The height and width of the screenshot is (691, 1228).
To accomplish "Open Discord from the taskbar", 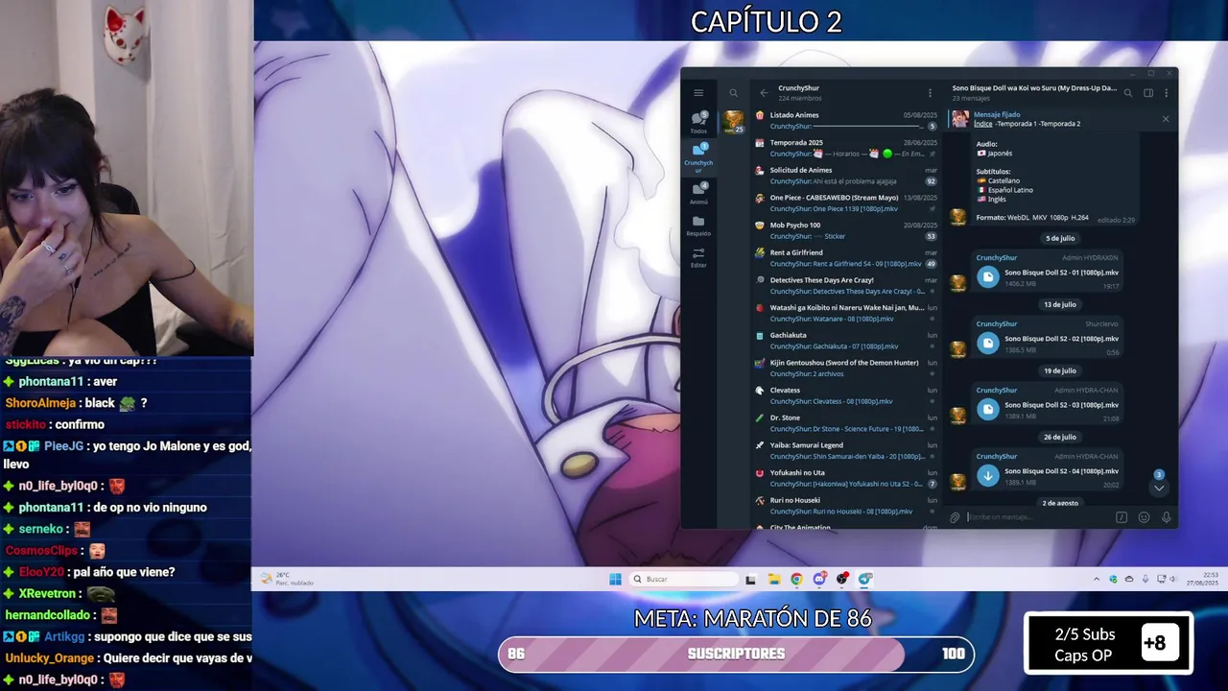I will click(819, 579).
